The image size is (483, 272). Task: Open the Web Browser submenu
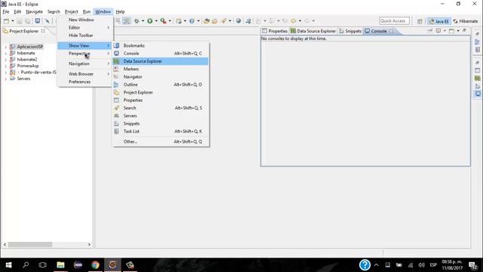click(85, 74)
